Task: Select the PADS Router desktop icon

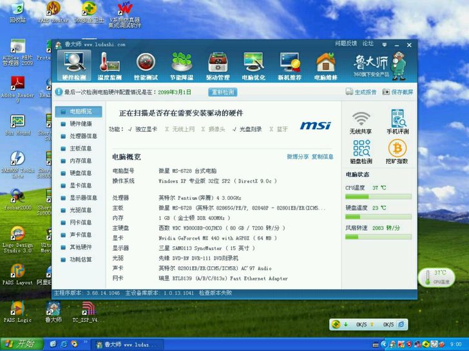Action: [53, 12]
